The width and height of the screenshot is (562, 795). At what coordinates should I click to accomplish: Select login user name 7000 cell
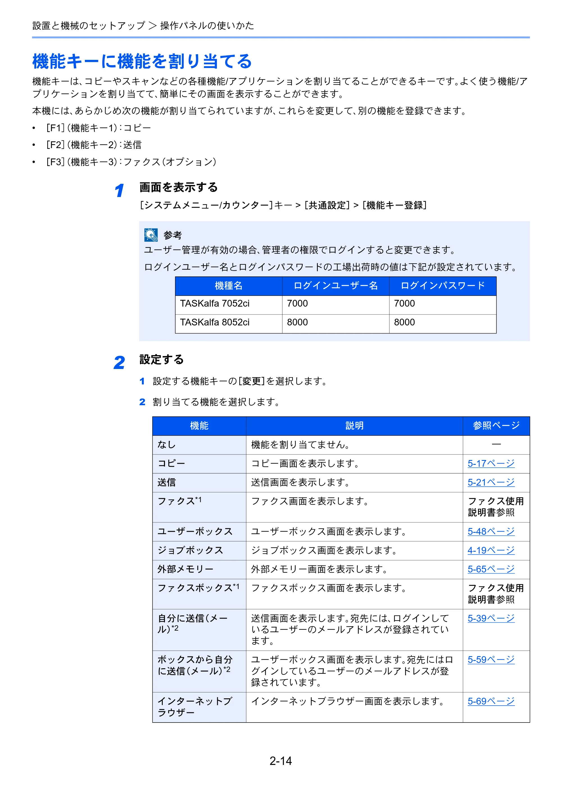336,305
